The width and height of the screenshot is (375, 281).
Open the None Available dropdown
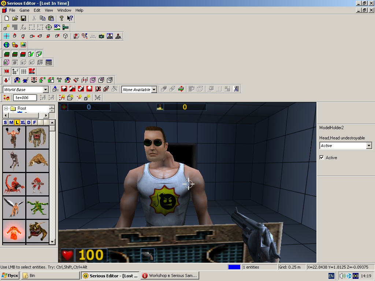tap(154, 90)
